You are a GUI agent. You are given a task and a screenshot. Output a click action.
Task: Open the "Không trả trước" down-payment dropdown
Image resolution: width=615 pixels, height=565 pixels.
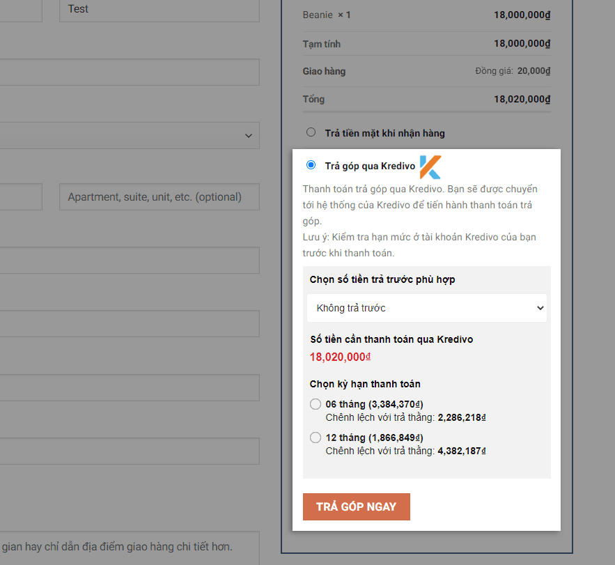coord(426,307)
